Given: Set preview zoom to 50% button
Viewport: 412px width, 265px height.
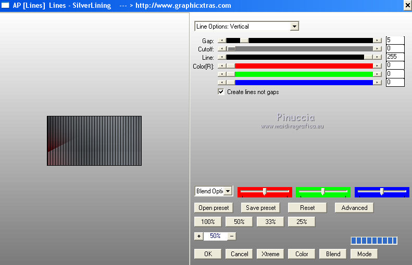Looking at the screenshot, I should pos(239,222).
